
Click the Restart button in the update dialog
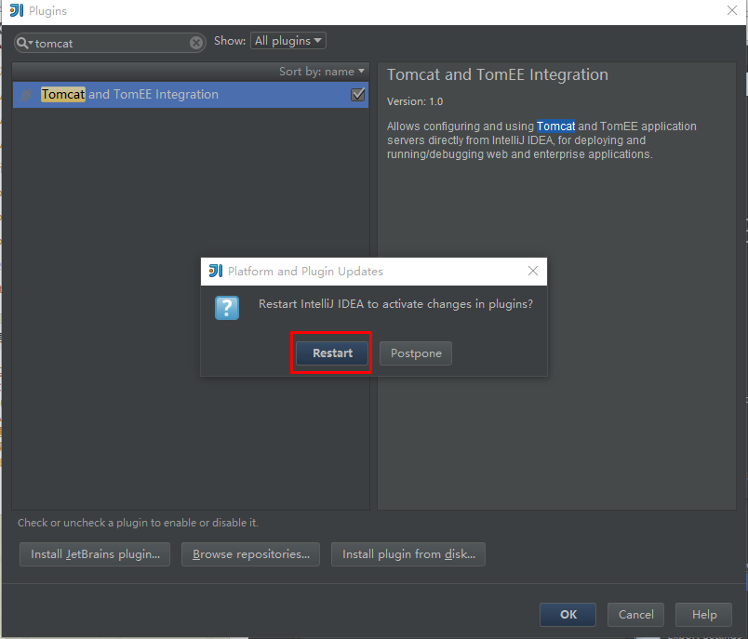[x=332, y=353]
